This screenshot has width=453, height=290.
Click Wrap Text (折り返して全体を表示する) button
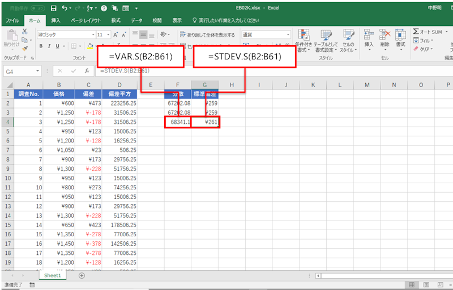(207, 34)
